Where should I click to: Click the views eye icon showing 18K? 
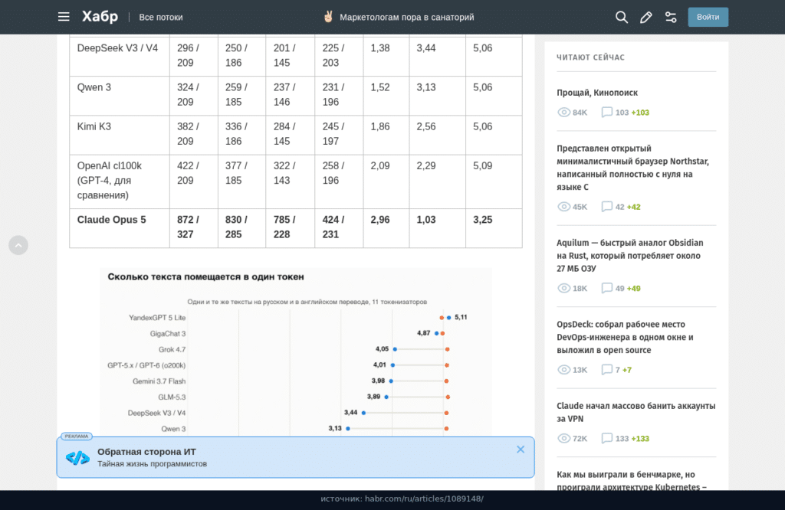pyautogui.click(x=563, y=288)
